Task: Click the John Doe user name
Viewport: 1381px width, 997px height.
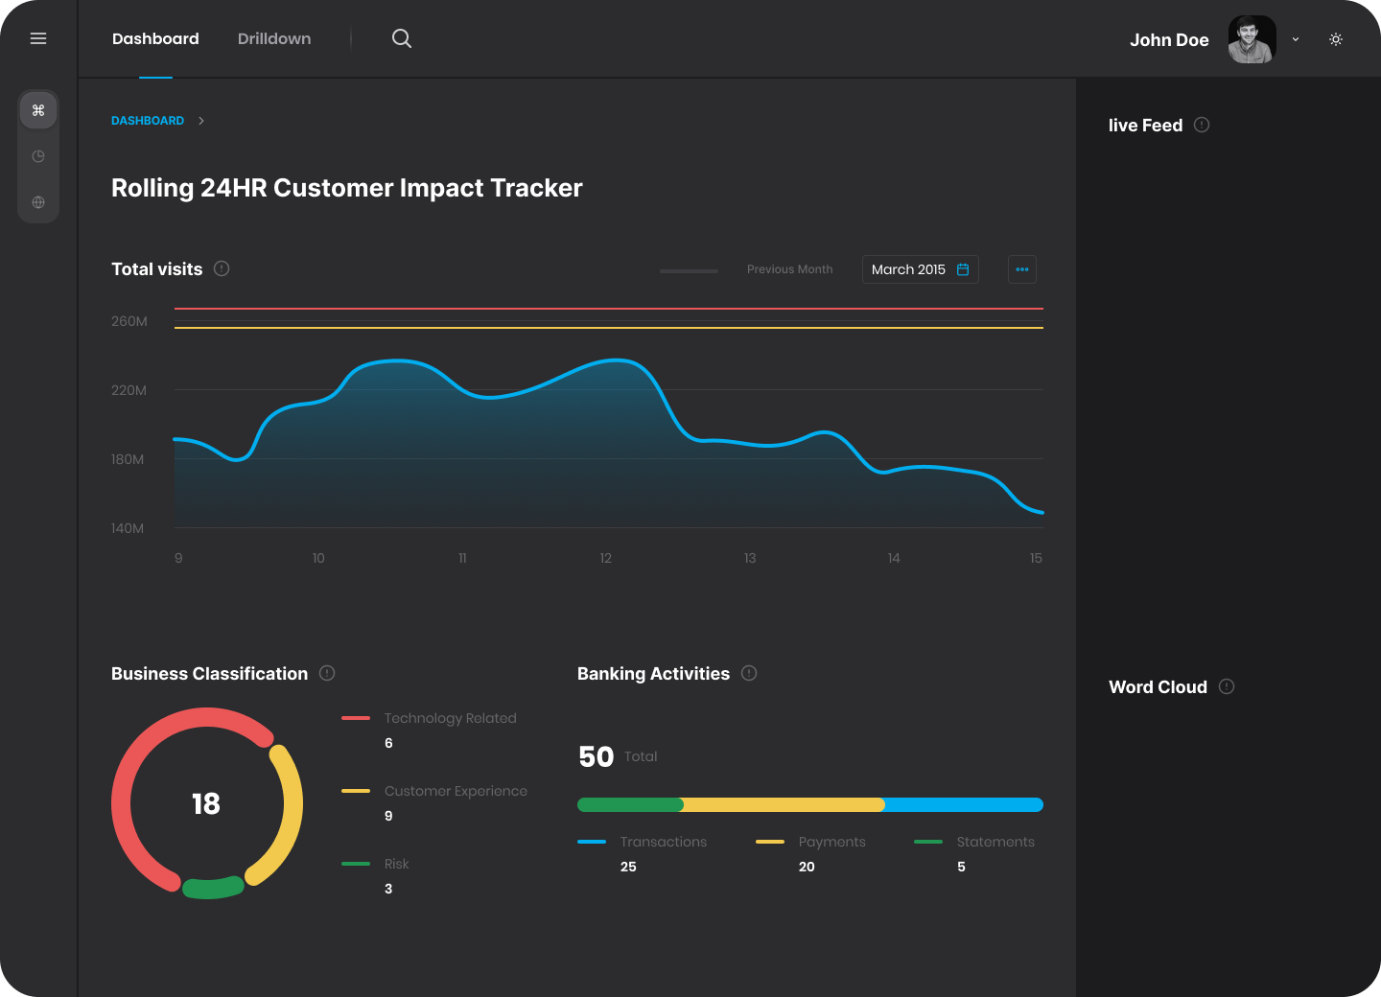Action: tap(1169, 40)
